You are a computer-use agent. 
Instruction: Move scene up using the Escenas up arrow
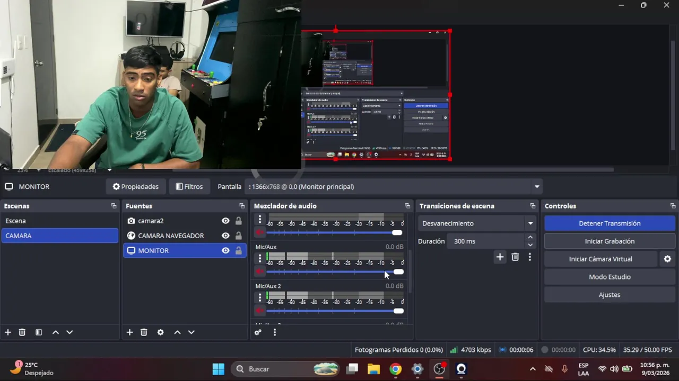point(55,332)
